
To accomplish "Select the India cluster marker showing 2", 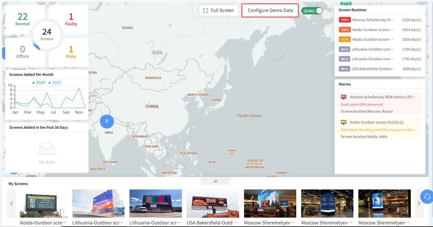I will [107, 121].
